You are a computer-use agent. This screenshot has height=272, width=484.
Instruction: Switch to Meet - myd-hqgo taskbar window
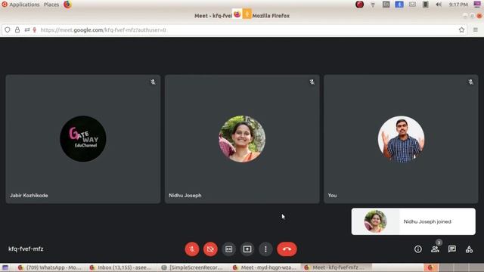point(264,267)
